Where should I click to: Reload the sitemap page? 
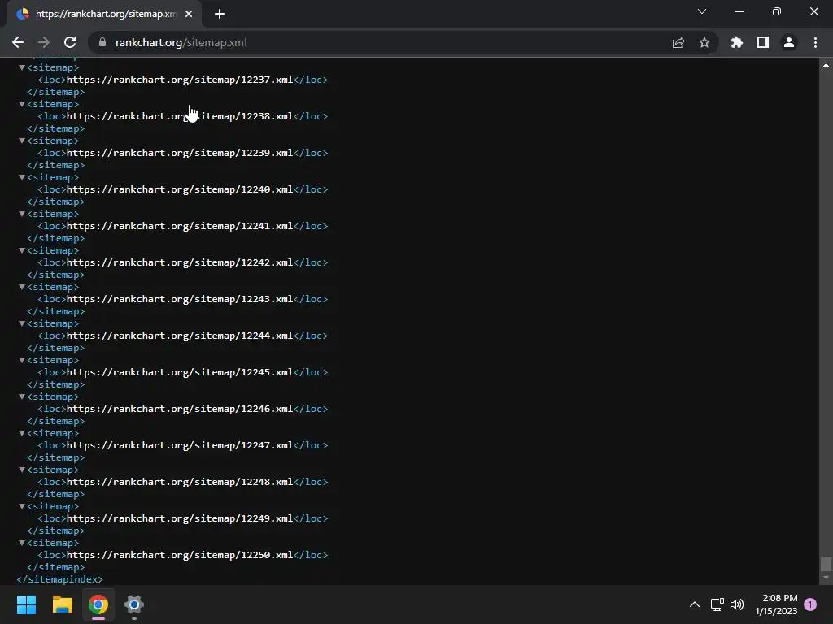[70, 42]
